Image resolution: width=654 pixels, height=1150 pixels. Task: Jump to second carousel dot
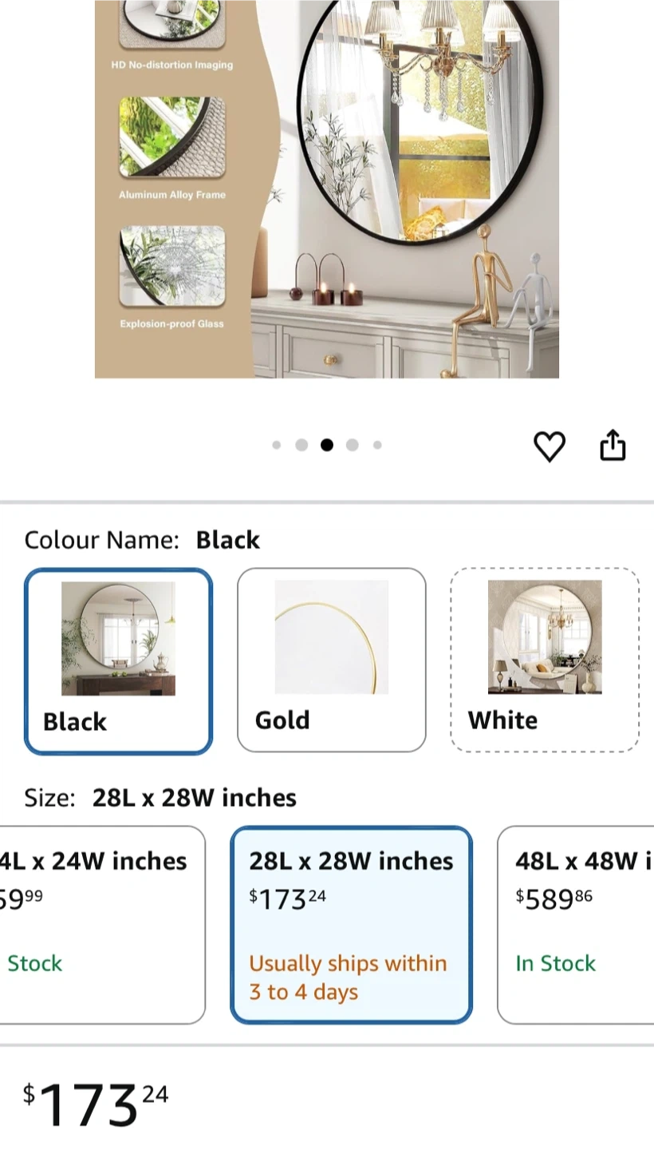click(x=301, y=445)
